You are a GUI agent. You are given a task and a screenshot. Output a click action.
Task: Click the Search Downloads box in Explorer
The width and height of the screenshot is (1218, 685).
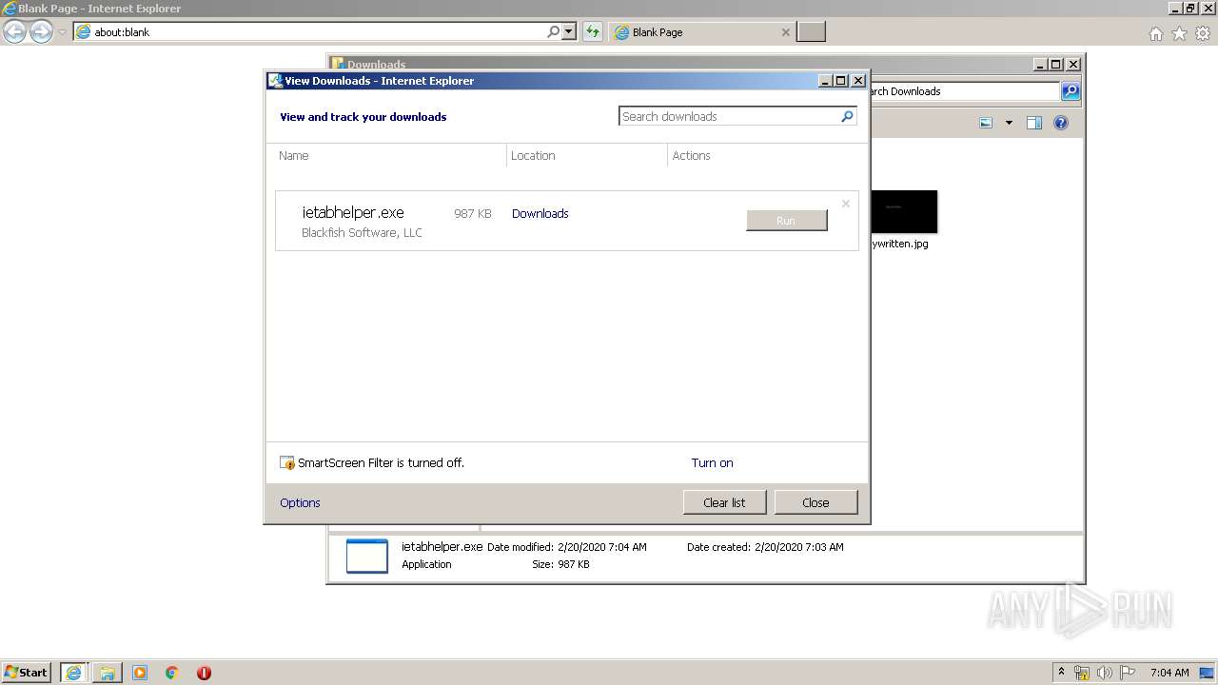click(963, 91)
